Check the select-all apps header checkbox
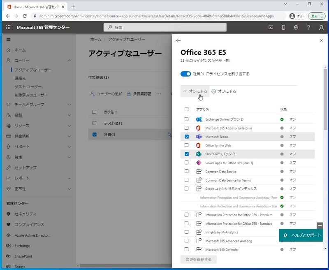The width and height of the screenshot is (329, 270). point(187,109)
